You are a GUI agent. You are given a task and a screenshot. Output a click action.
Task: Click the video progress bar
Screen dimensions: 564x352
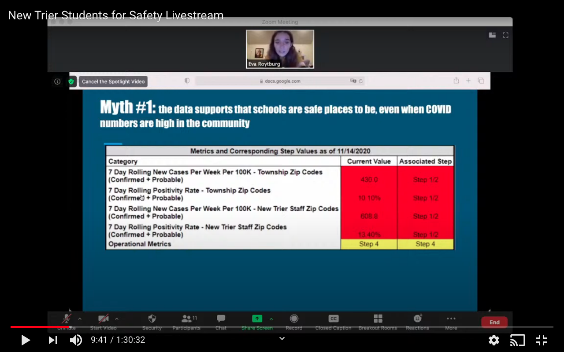(282, 327)
